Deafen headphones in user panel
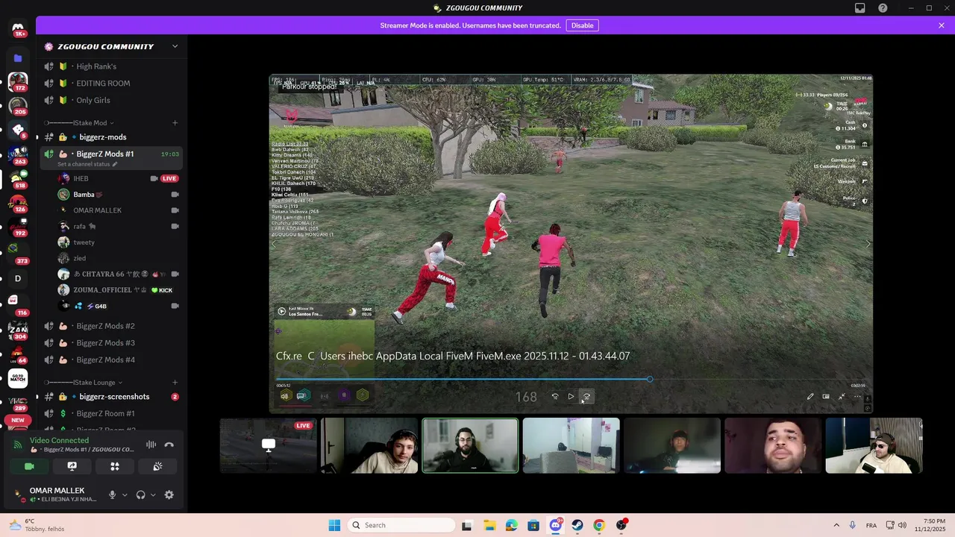 pyautogui.click(x=140, y=494)
